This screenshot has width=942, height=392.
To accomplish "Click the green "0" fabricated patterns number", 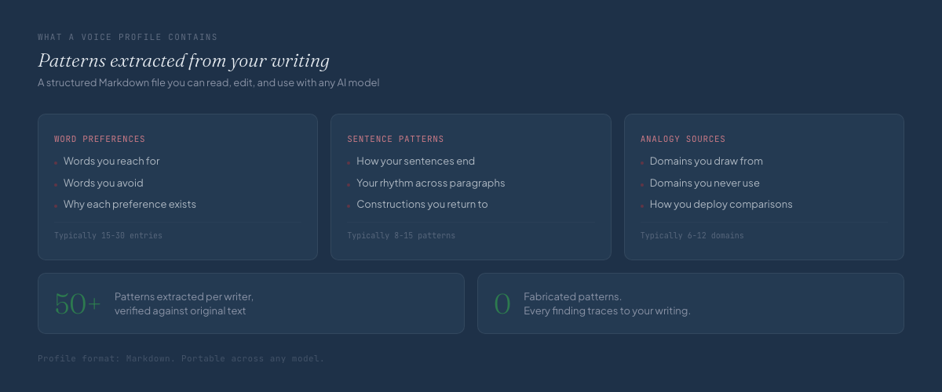I will 502,304.
